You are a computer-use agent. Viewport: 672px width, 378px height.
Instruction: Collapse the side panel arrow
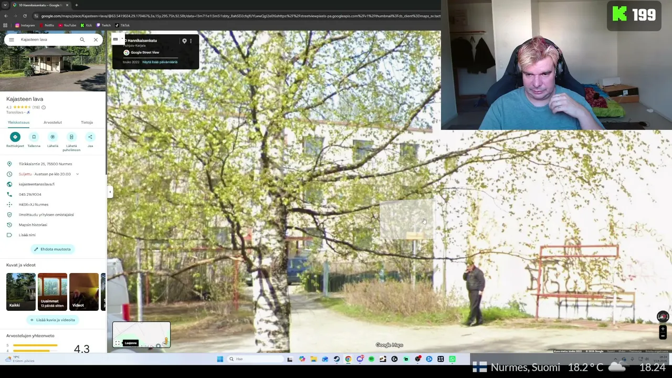110,192
